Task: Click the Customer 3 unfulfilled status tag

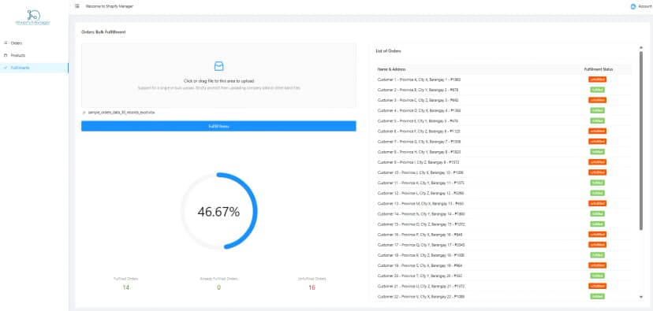Action: (x=597, y=100)
